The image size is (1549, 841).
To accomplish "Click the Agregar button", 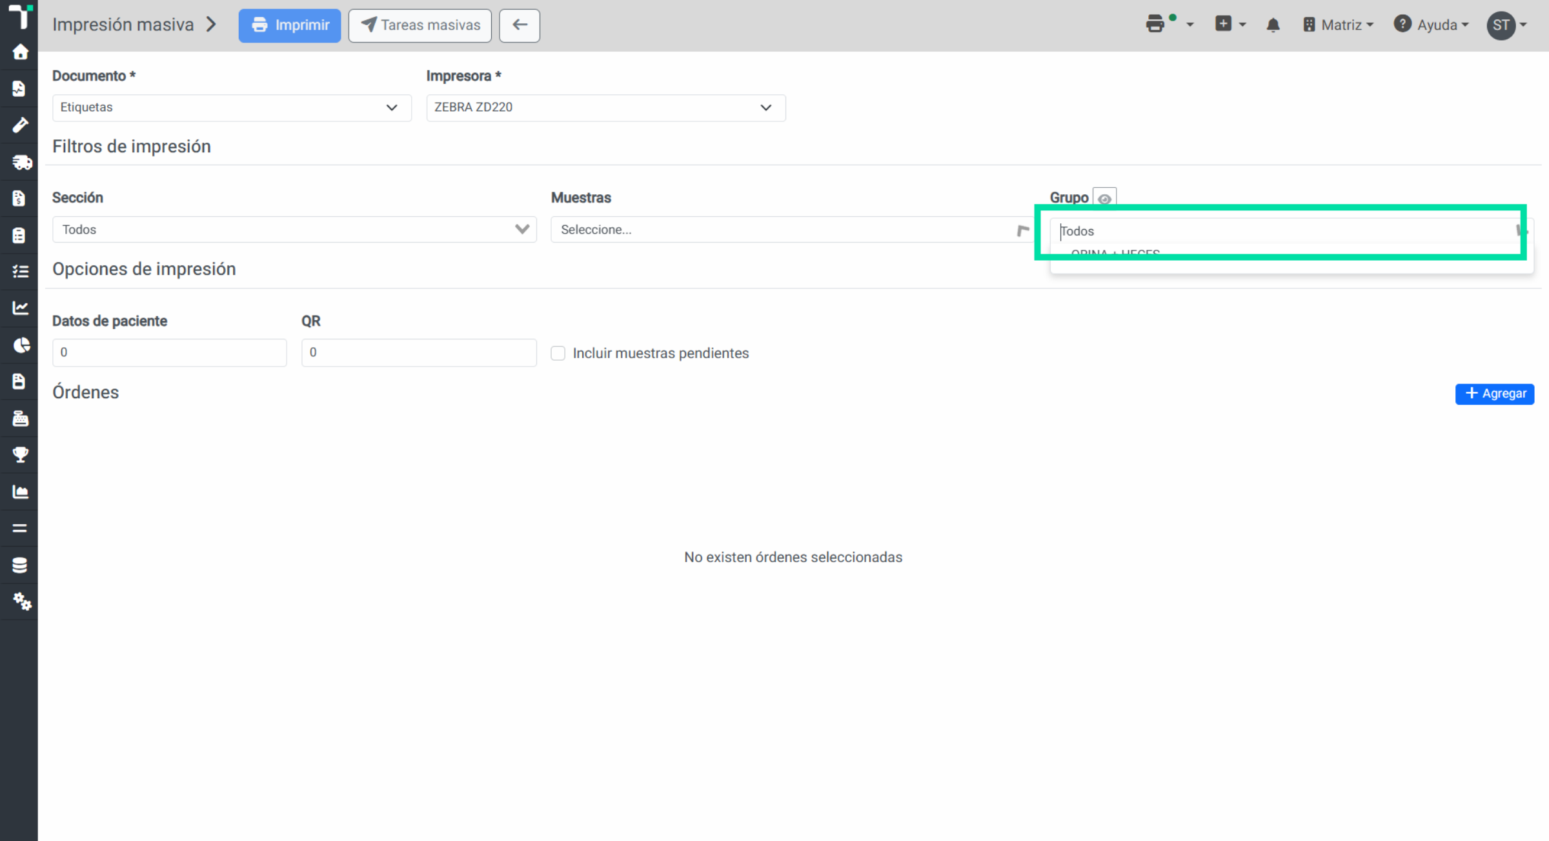I will pos(1494,394).
